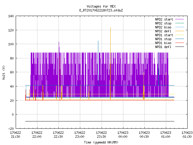
Task: Click the 'NPD1 defl' legend label
Action: pyautogui.click(x=163, y=47)
